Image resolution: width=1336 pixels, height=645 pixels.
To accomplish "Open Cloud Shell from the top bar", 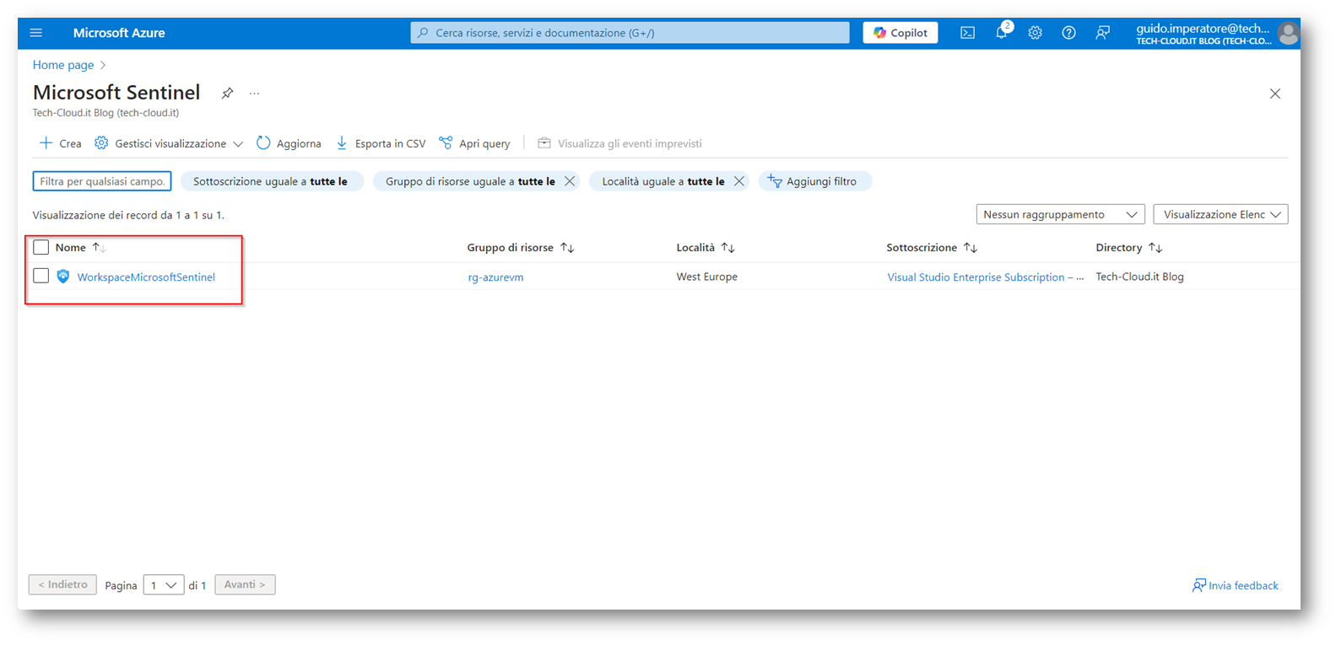I will (x=967, y=33).
